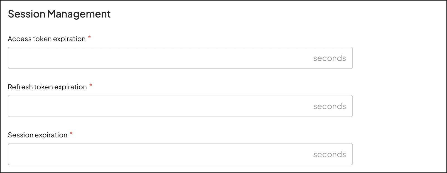
Task: Click the red asterisk beside Access token expiration
Action: click(x=89, y=38)
